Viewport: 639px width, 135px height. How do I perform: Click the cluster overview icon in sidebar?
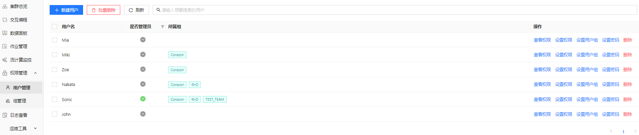pos(5,6)
